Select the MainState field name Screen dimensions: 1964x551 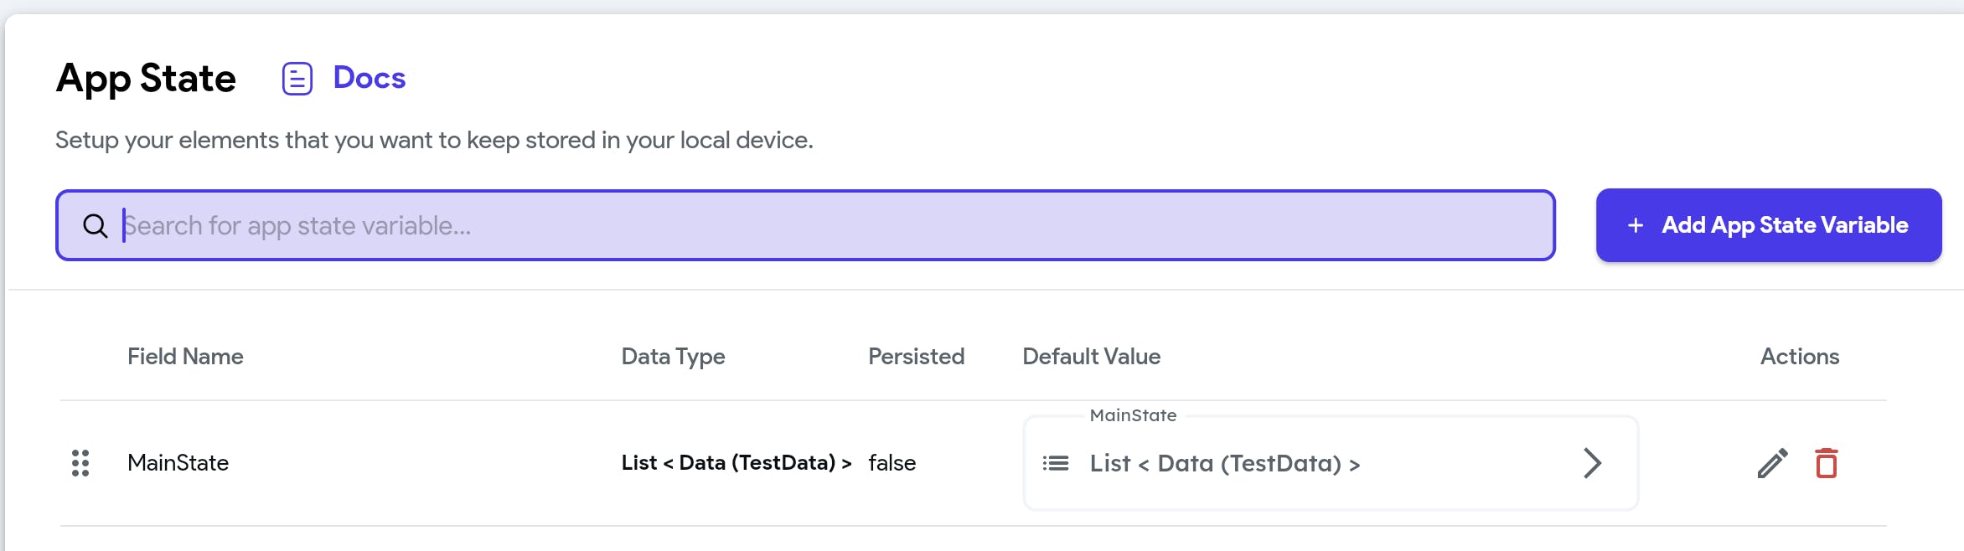tap(178, 463)
